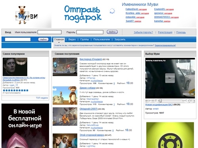Open Дикие собаки title link
The width and height of the screenshot is (198, 148).
(x=88, y=88)
